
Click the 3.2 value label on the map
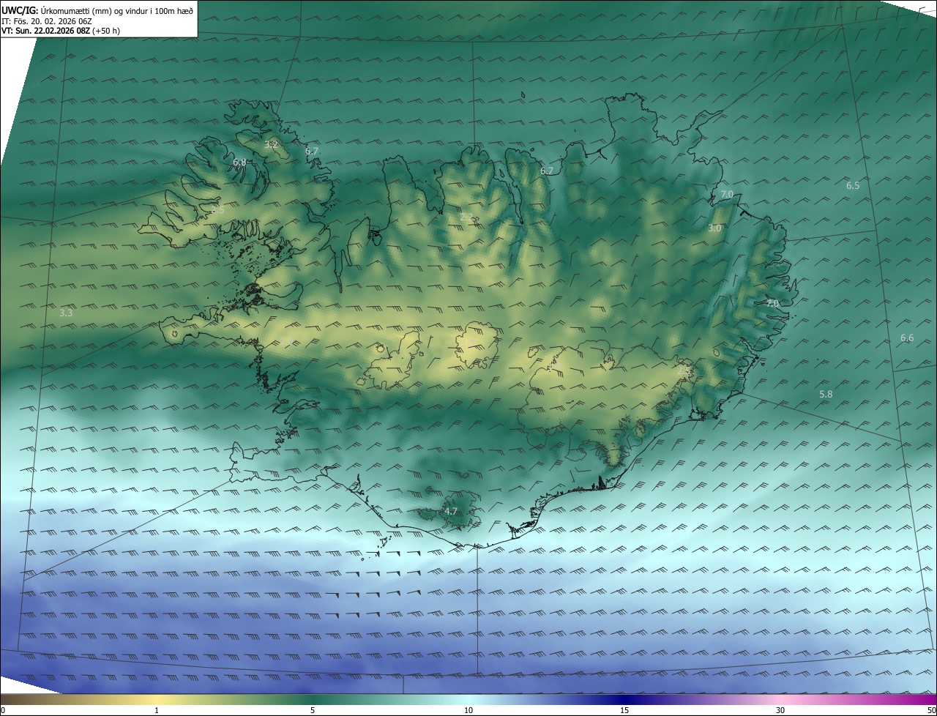tap(271, 144)
